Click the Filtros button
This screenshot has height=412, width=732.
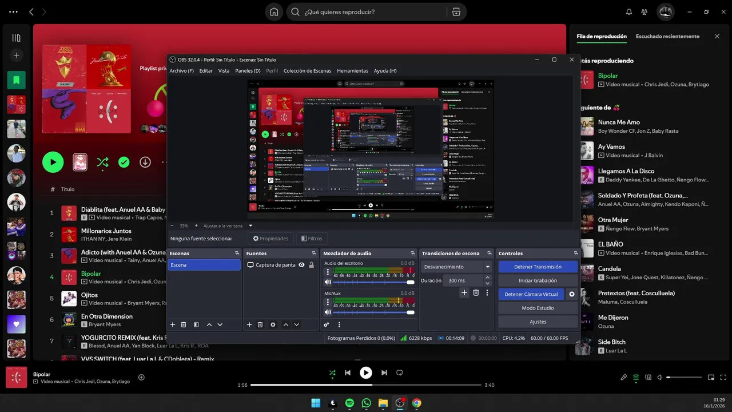click(312, 239)
